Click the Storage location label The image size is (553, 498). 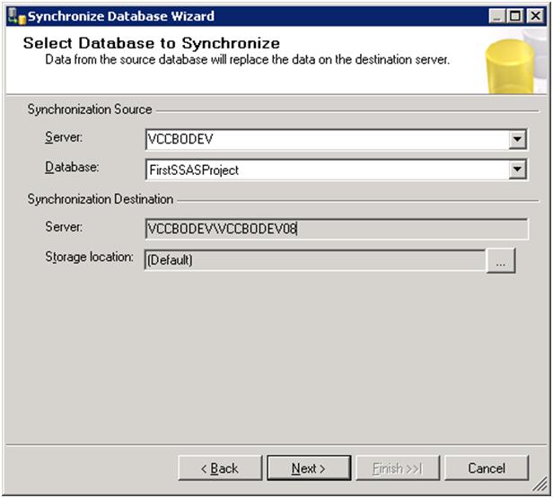pos(89,258)
